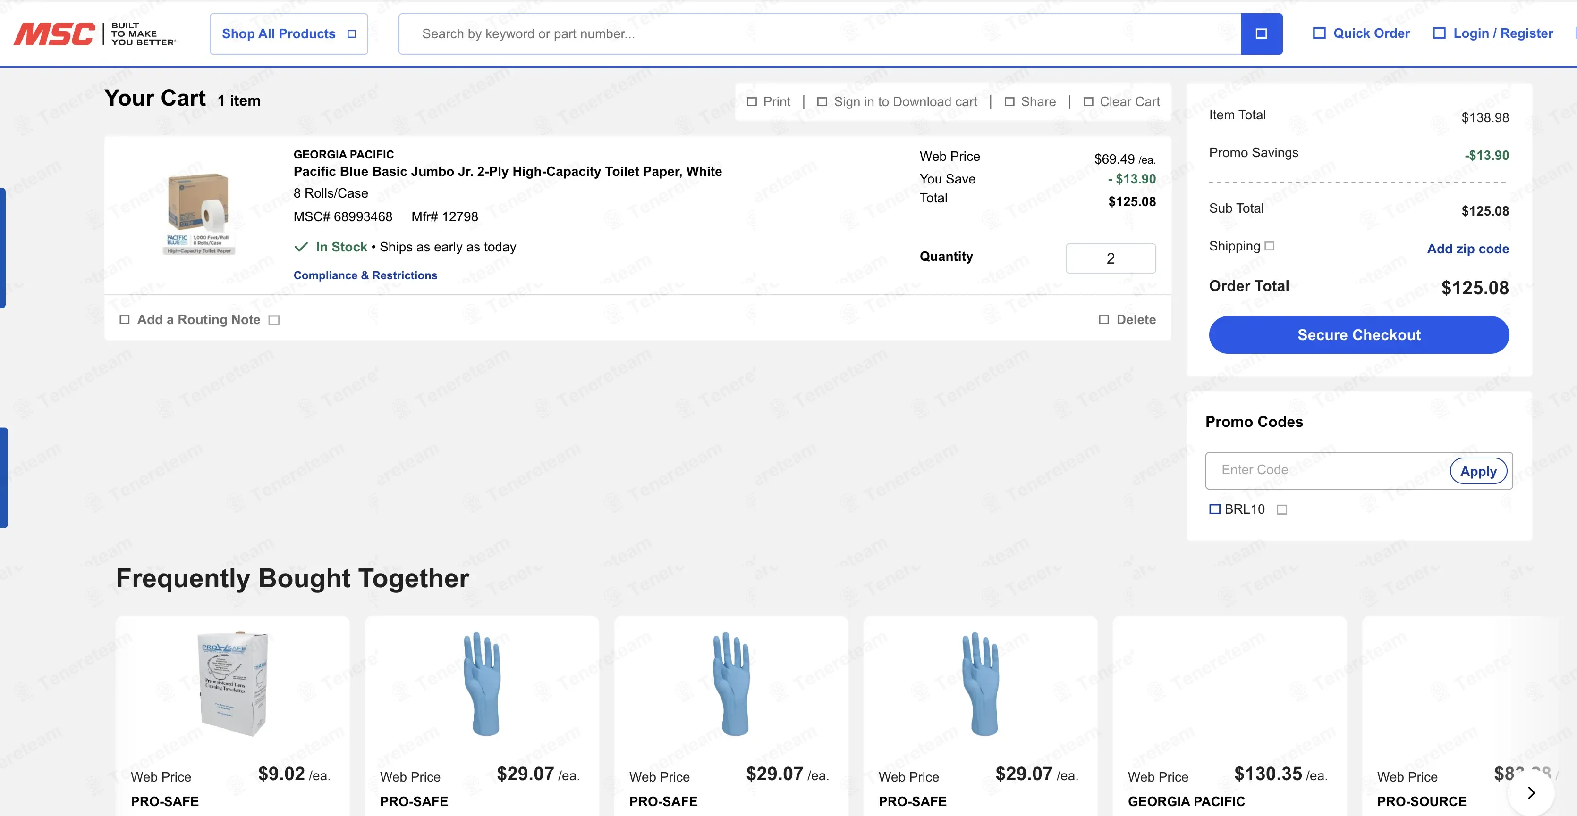Go to Login / Register
The width and height of the screenshot is (1577, 816).
pos(1492,33)
